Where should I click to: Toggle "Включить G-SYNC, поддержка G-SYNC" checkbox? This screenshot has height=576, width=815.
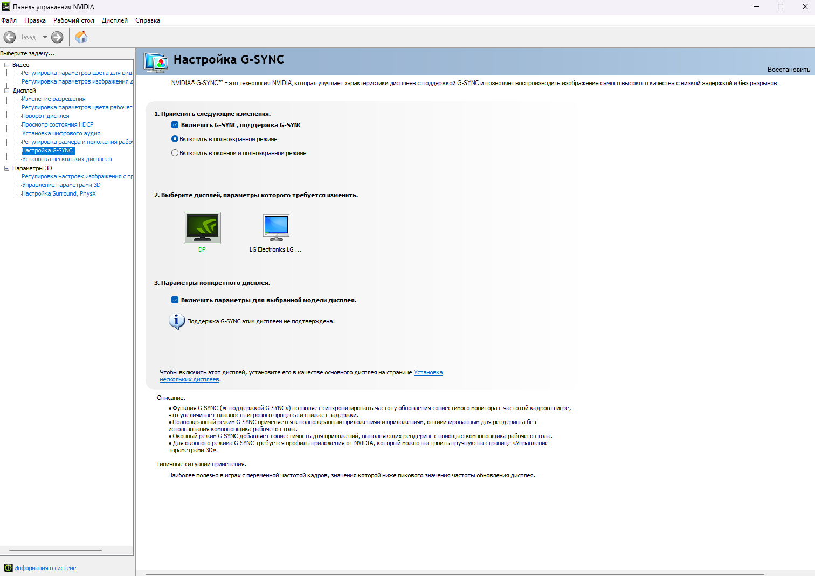click(175, 124)
